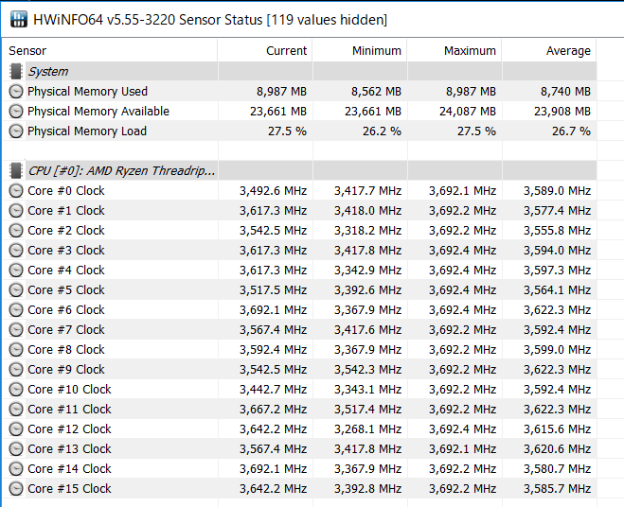Click the clock icon beside Core #10 Clock
This screenshot has height=507, width=624.
[x=16, y=390]
